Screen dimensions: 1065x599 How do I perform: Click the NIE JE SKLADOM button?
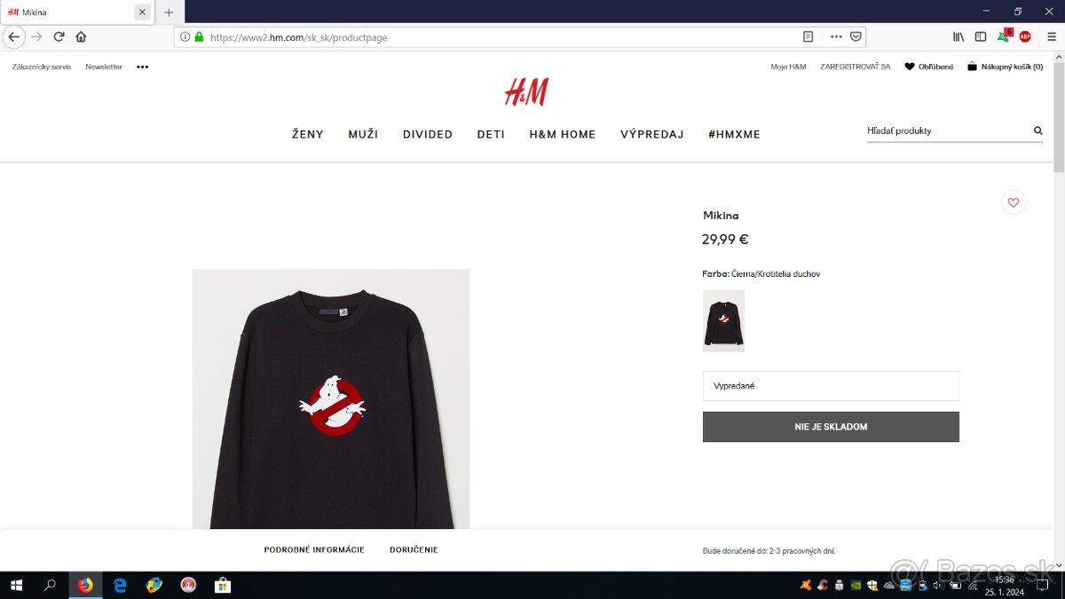[831, 427]
